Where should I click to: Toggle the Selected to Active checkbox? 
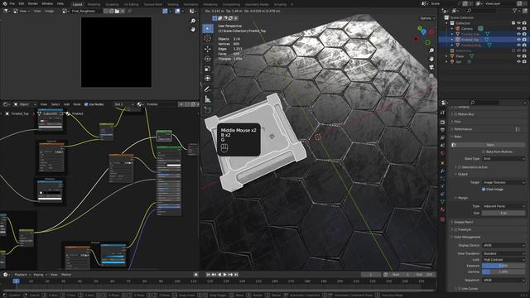click(x=460, y=167)
